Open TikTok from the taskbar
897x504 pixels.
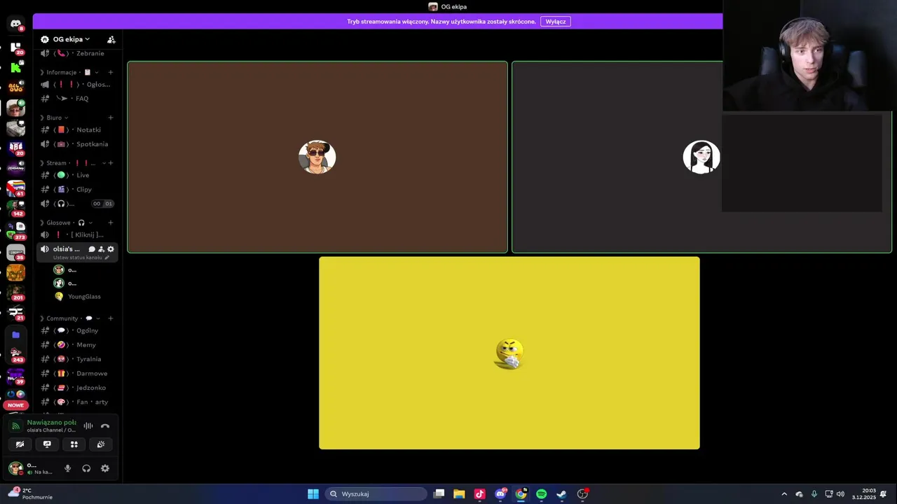pos(479,494)
